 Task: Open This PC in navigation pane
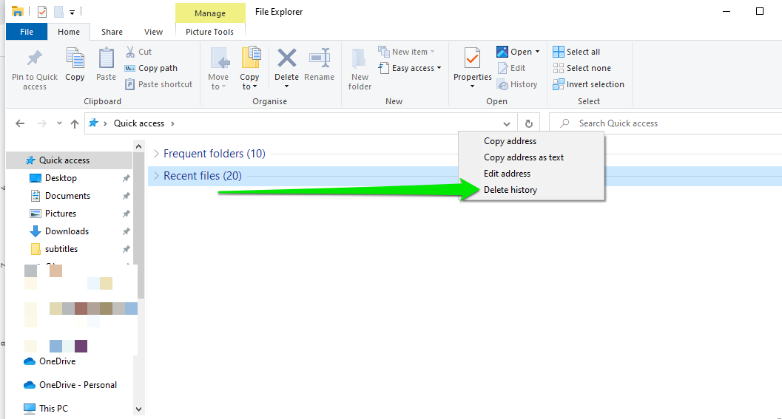53,408
